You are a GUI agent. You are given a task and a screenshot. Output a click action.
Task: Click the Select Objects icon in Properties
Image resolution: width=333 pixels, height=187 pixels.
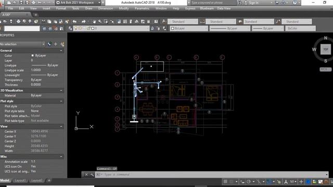[56, 44]
